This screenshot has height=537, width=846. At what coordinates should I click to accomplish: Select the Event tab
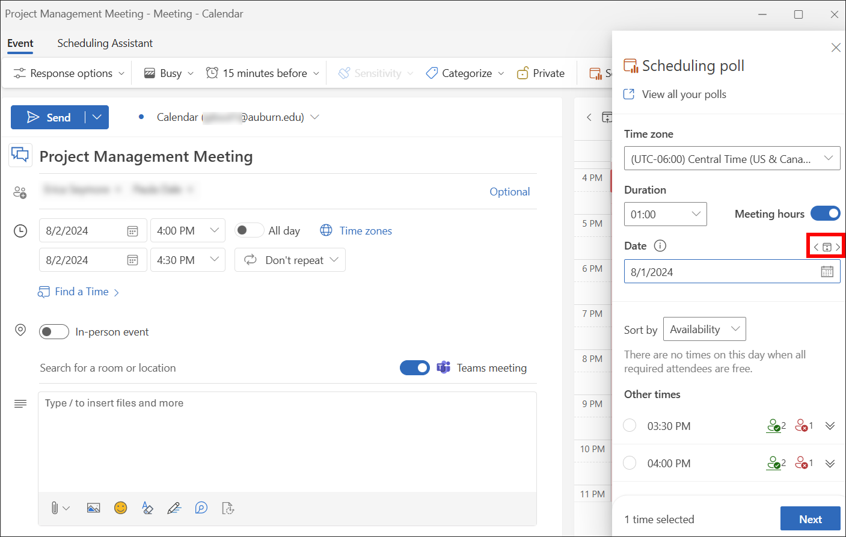pos(20,43)
